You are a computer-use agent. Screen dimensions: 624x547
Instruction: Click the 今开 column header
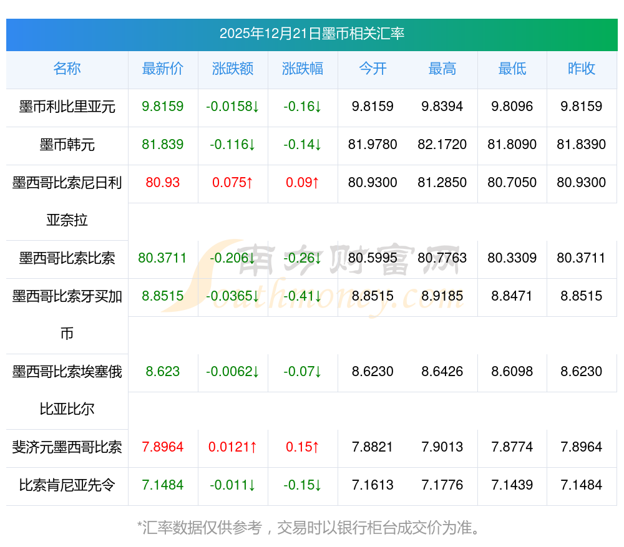(x=373, y=69)
